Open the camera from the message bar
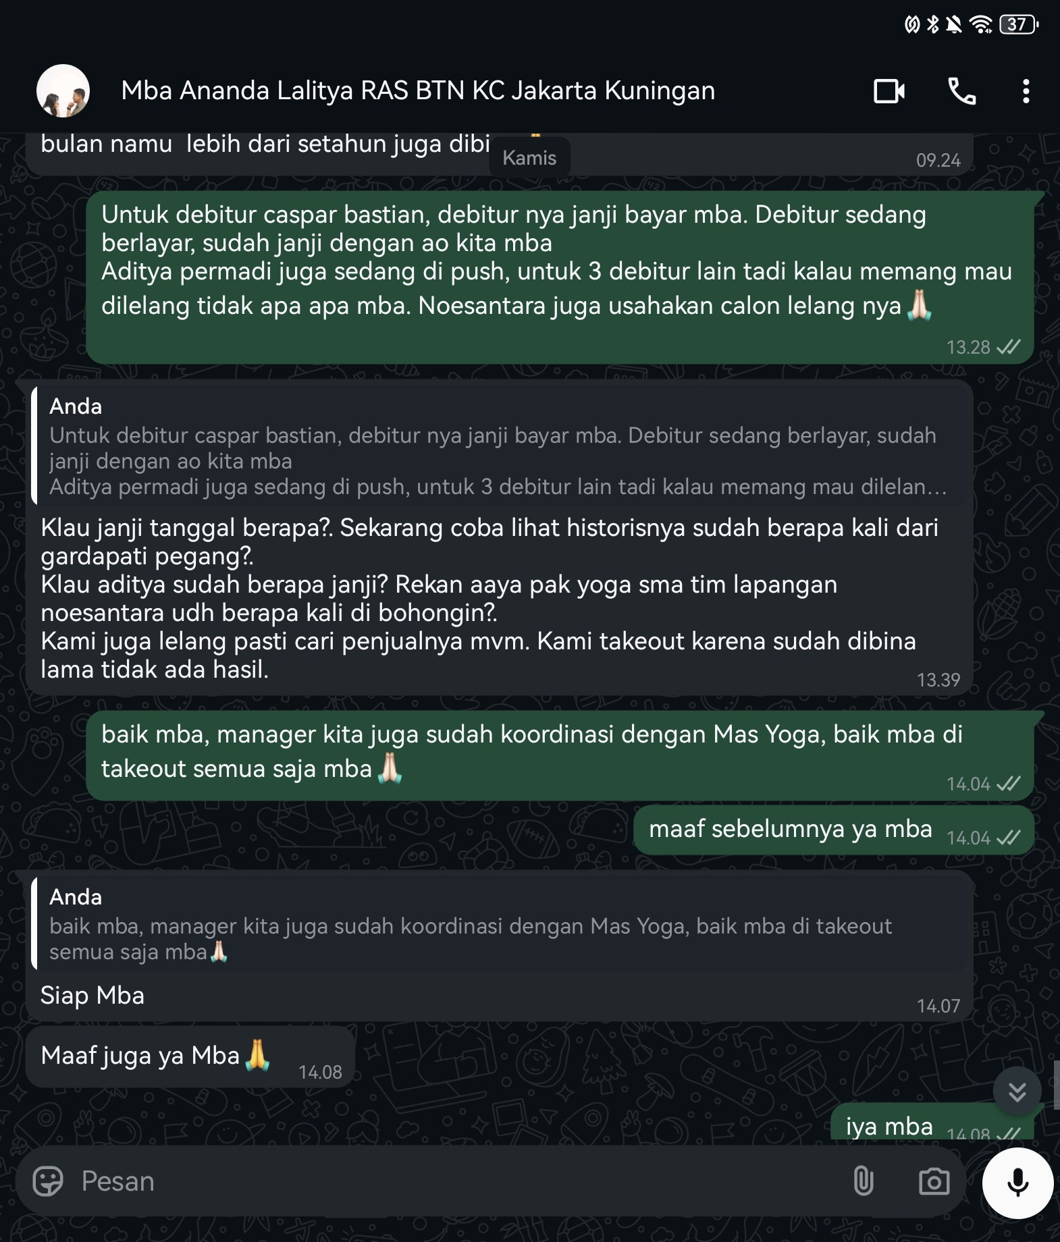This screenshot has height=1242, width=1060. (934, 1181)
